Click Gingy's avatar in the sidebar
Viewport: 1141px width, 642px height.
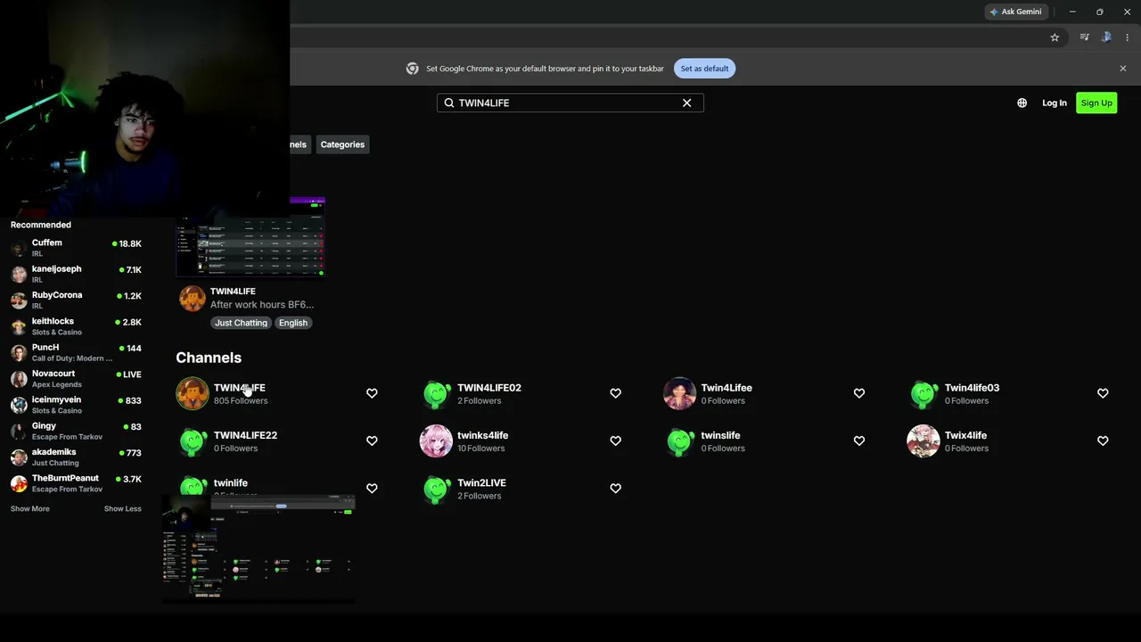click(x=19, y=432)
